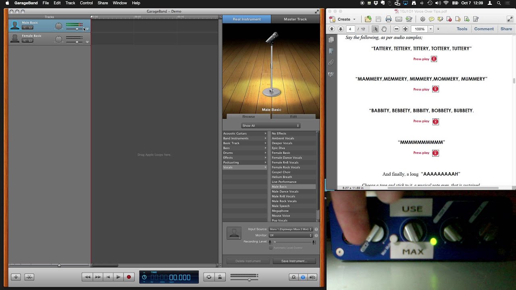Switch to the Master Track tab
516x290 pixels.
coord(295,19)
